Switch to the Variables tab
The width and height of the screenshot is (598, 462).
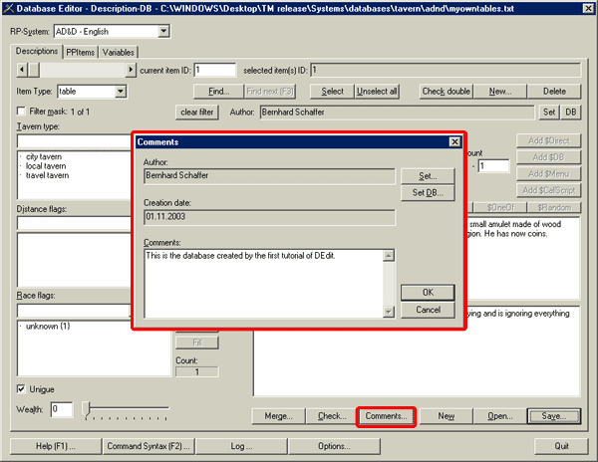coord(119,51)
